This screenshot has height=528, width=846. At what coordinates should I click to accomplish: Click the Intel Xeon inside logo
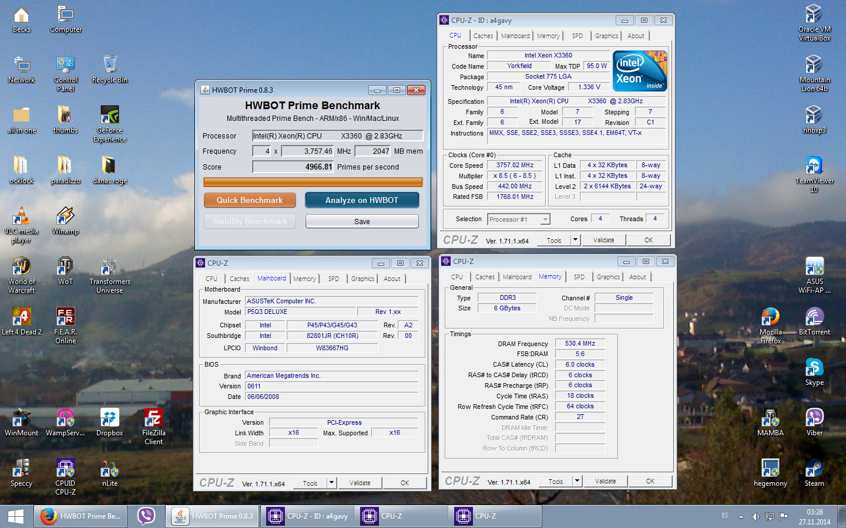tap(640, 70)
